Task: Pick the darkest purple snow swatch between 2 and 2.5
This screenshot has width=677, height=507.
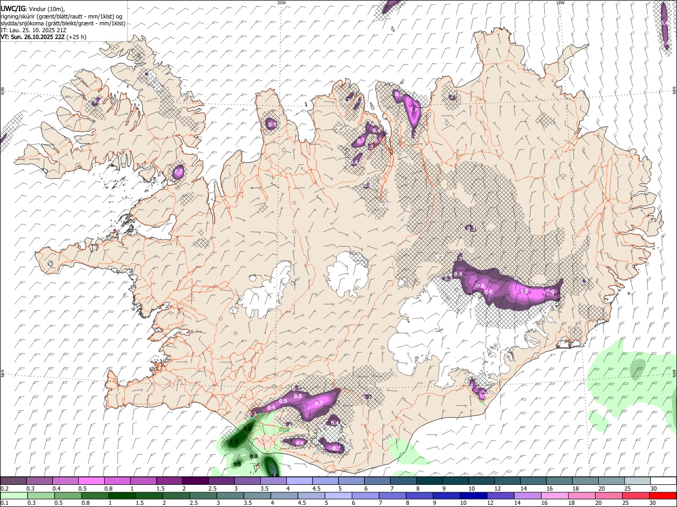Action: point(195,481)
